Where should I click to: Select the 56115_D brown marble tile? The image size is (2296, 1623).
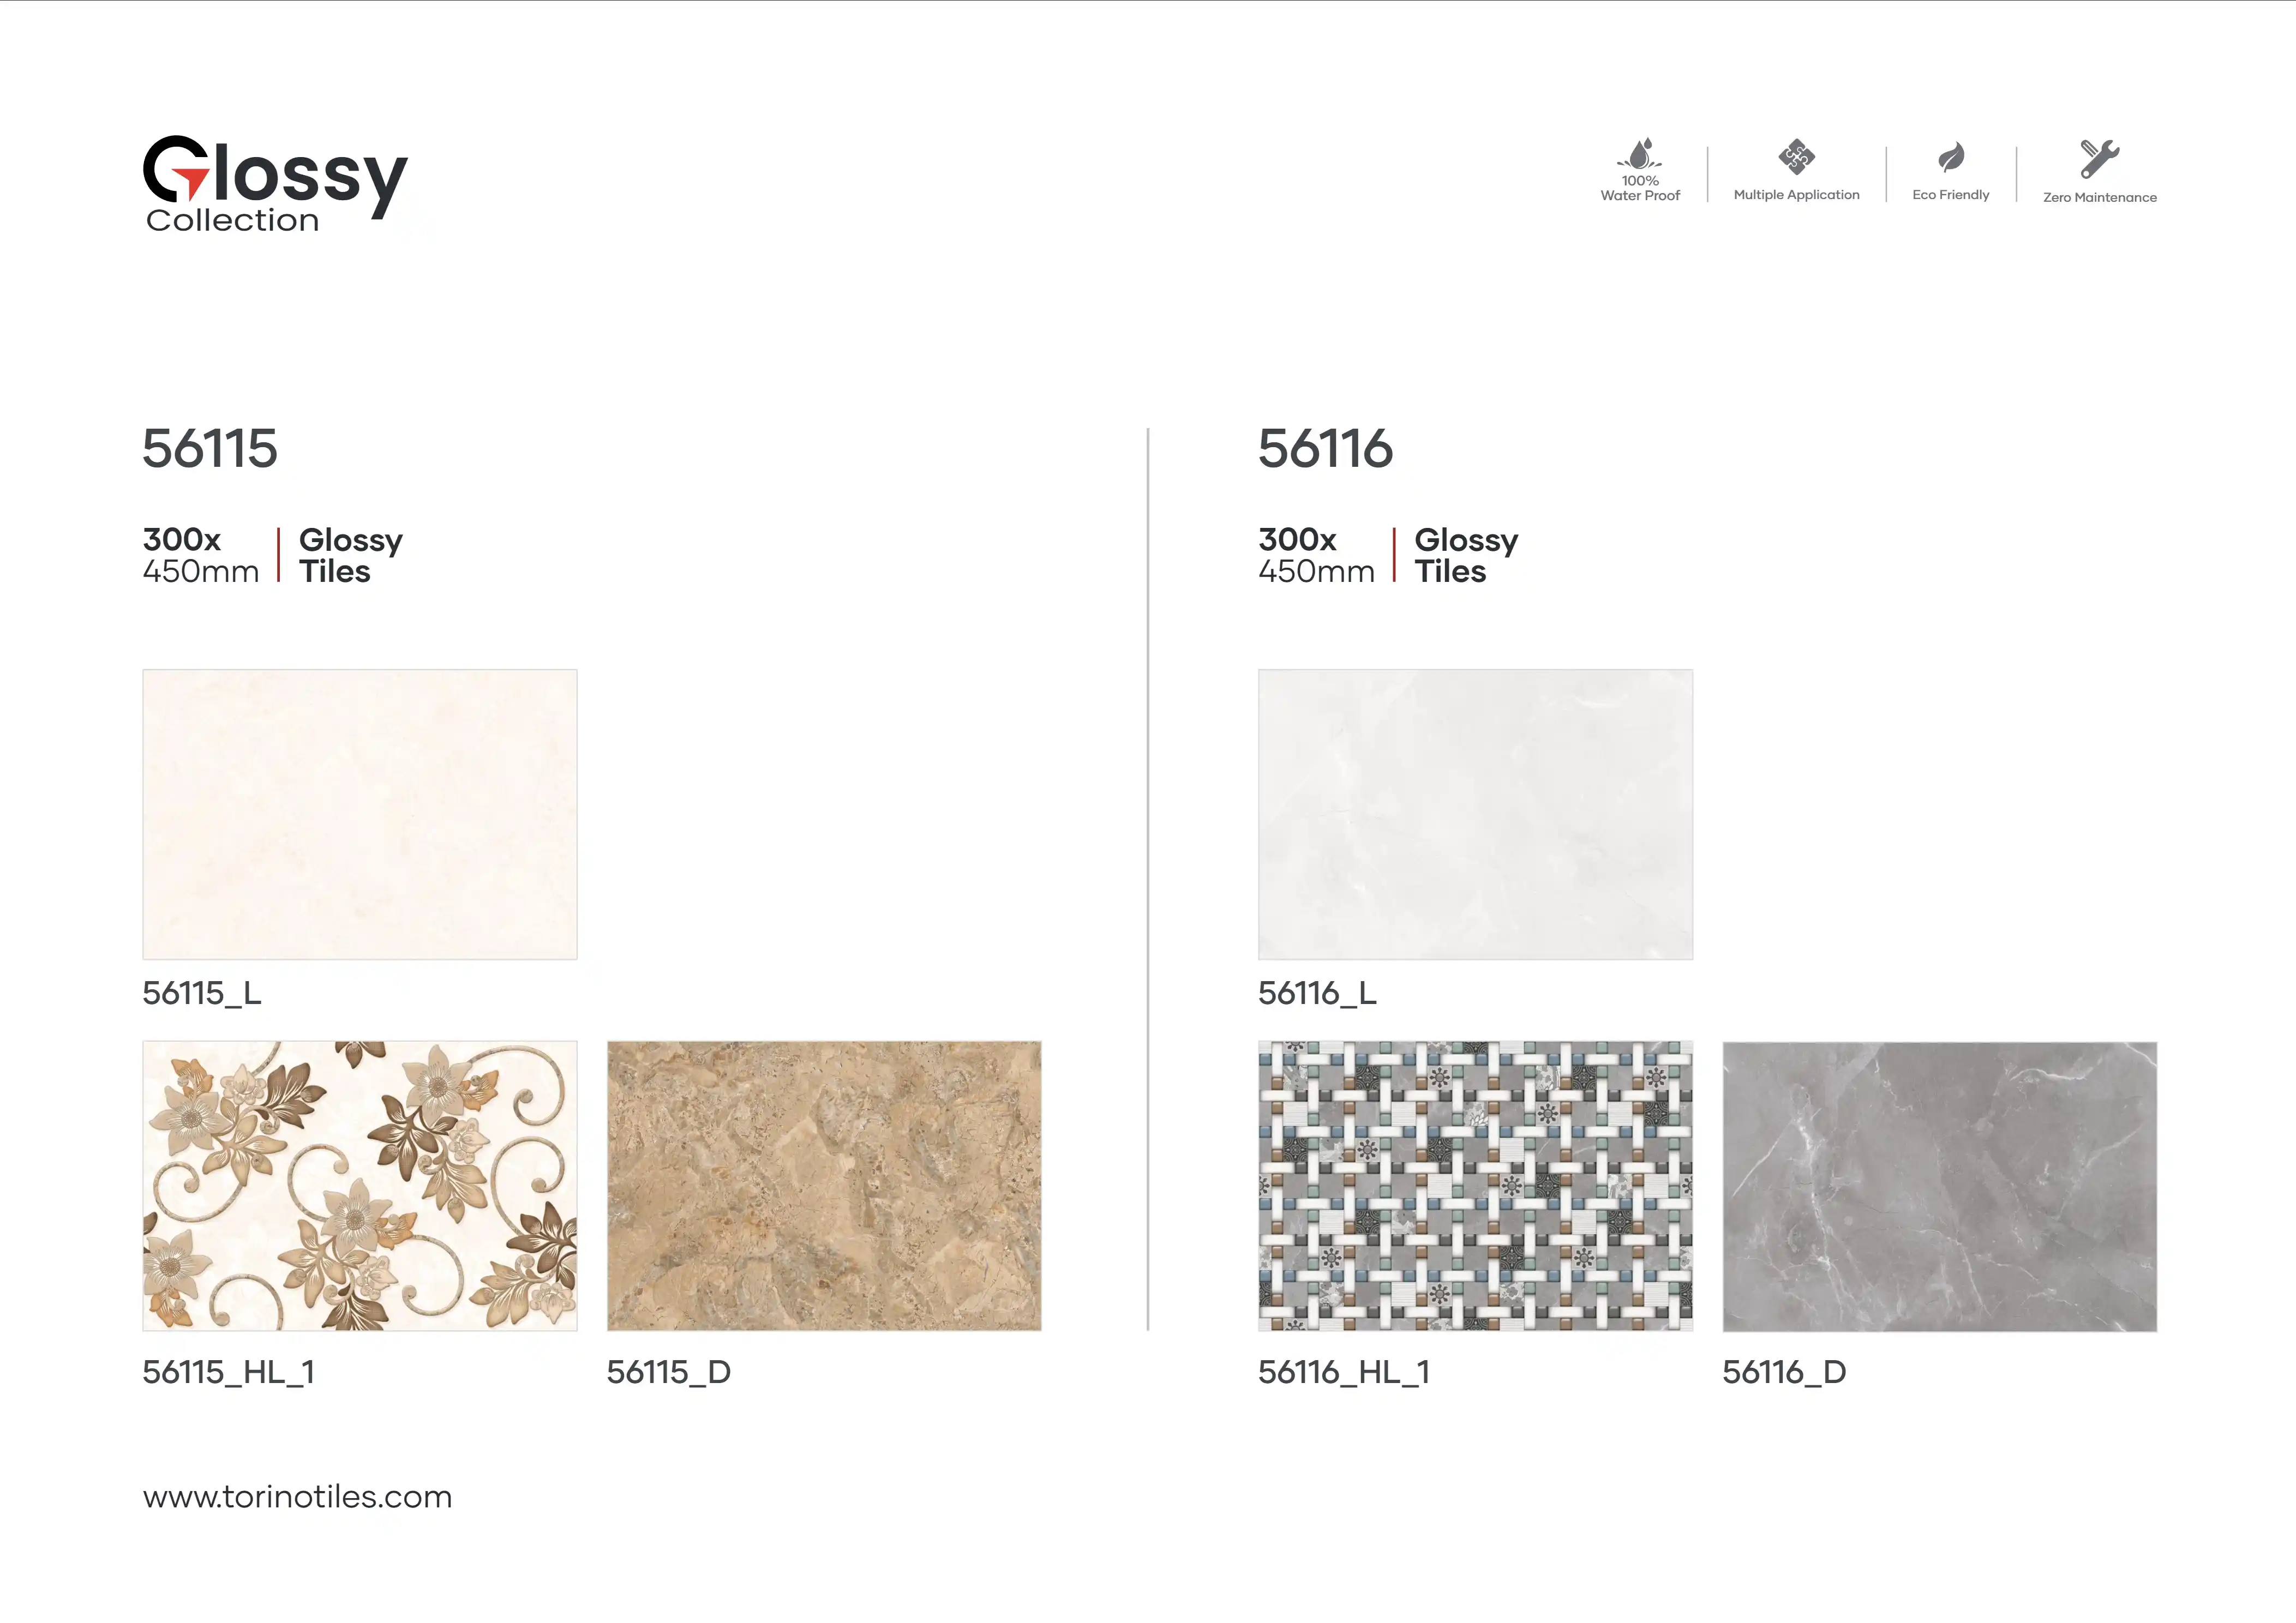point(824,1186)
